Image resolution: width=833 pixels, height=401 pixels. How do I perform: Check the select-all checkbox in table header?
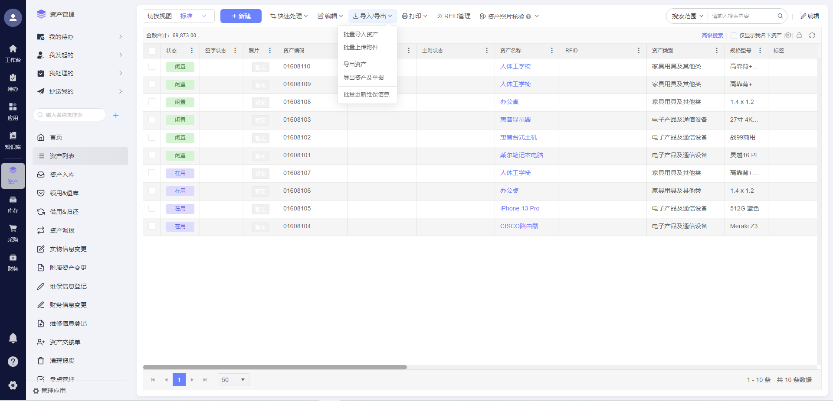coord(152,51)
